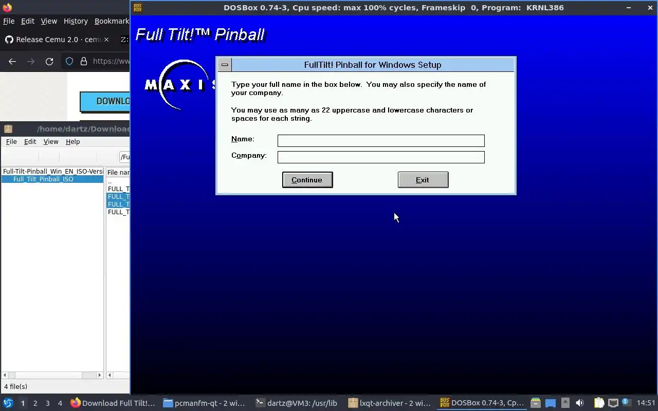Click the File name column header

coord(118,173)
